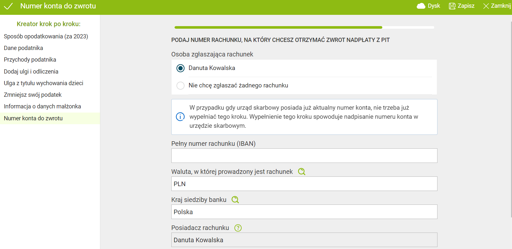Open Informacja o danych małżonka step

click(42, 106)
